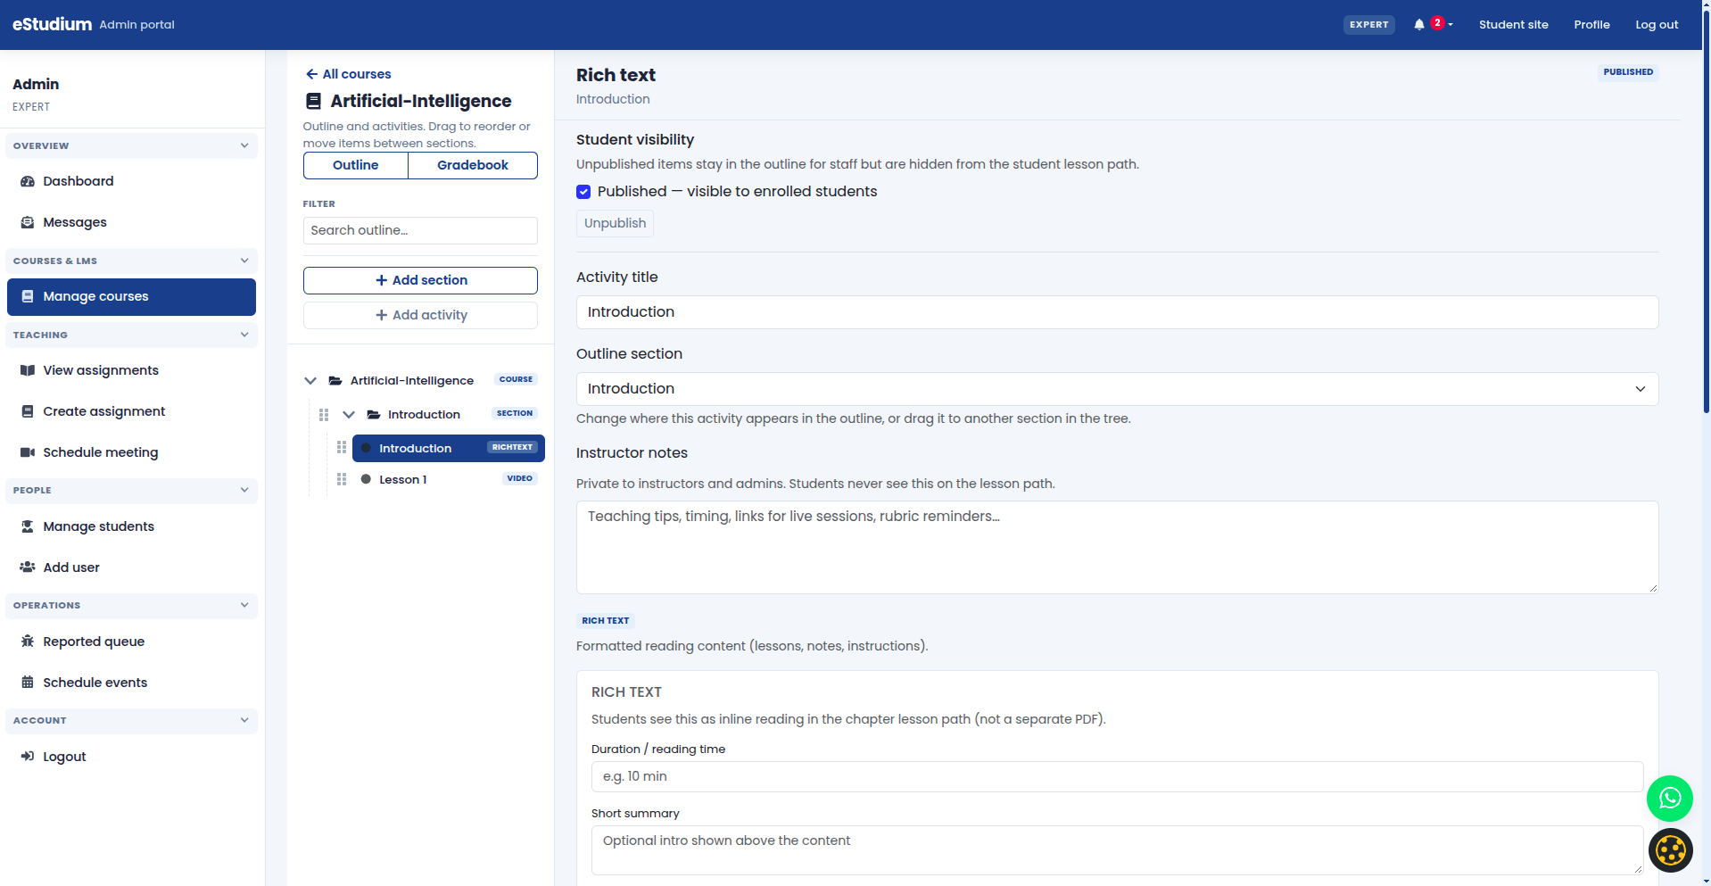Click the Messages envelope icon

pos(28,222)
